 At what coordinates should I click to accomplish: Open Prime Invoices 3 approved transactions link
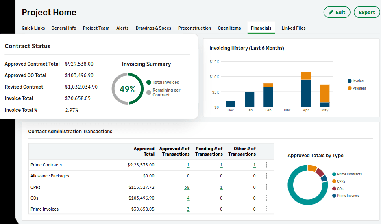[x=188, y=209]
